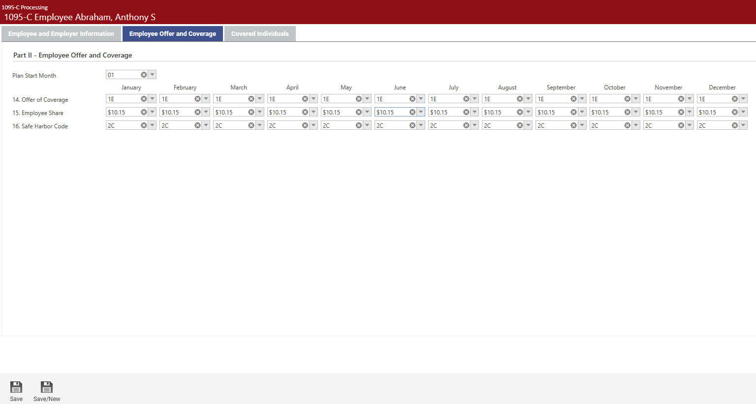
Task: Click the January Safe Harbor Code field
Action: point(122,125)
